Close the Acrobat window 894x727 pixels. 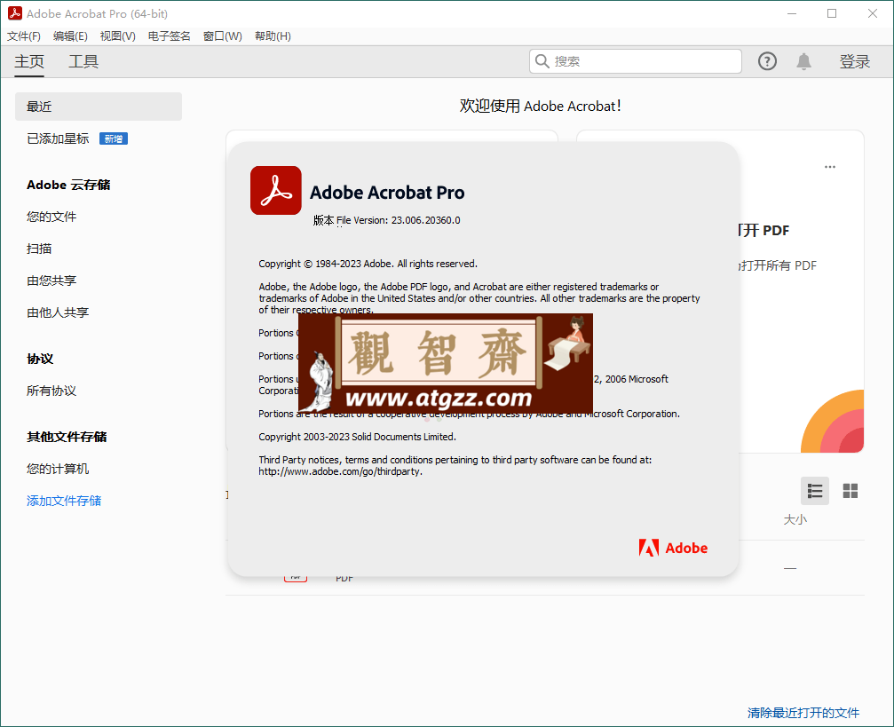873,13
